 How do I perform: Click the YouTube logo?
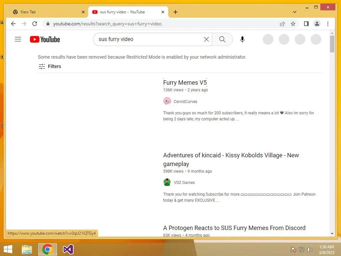click(x=45, y=39)
